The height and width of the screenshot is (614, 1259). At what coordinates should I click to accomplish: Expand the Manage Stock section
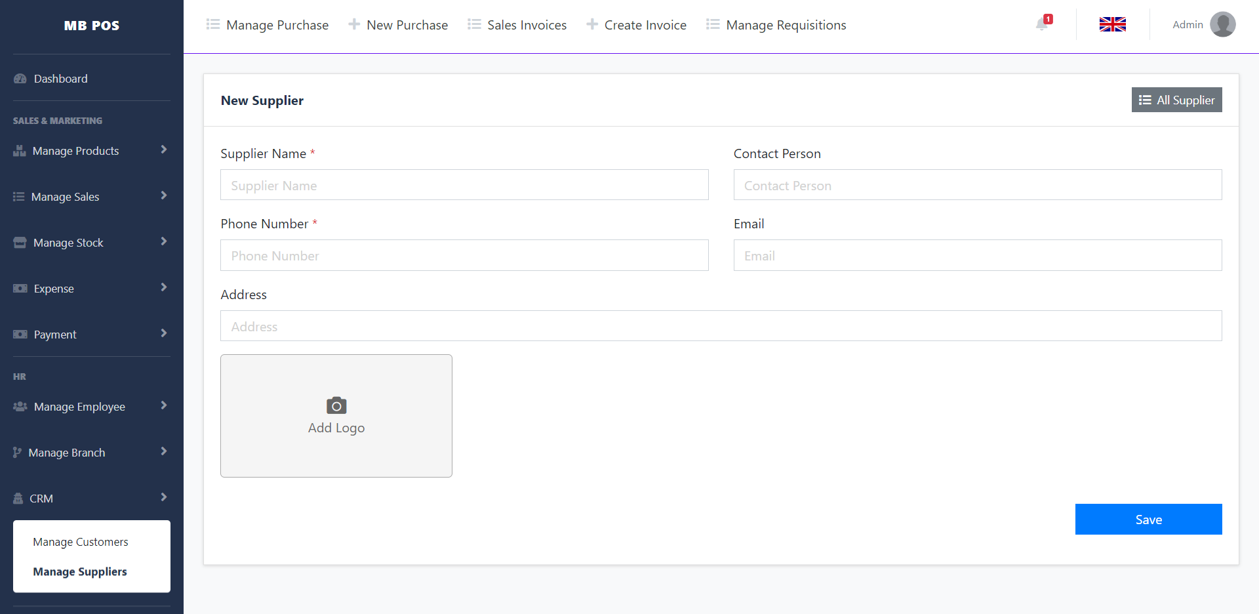(69, 242)
